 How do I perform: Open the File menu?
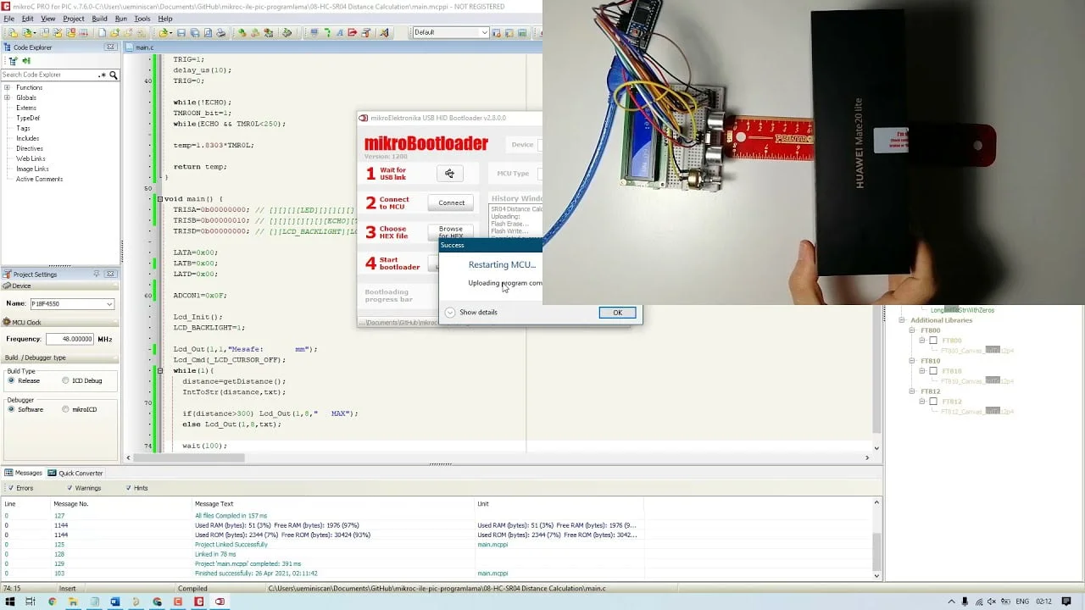click(x=8, y=19)
